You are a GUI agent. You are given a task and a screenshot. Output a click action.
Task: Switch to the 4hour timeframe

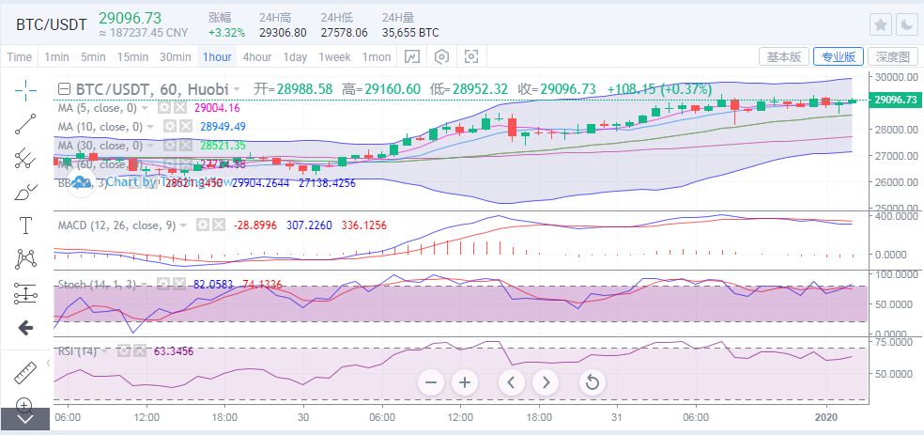pyautogui.click(x=256, y=56)
